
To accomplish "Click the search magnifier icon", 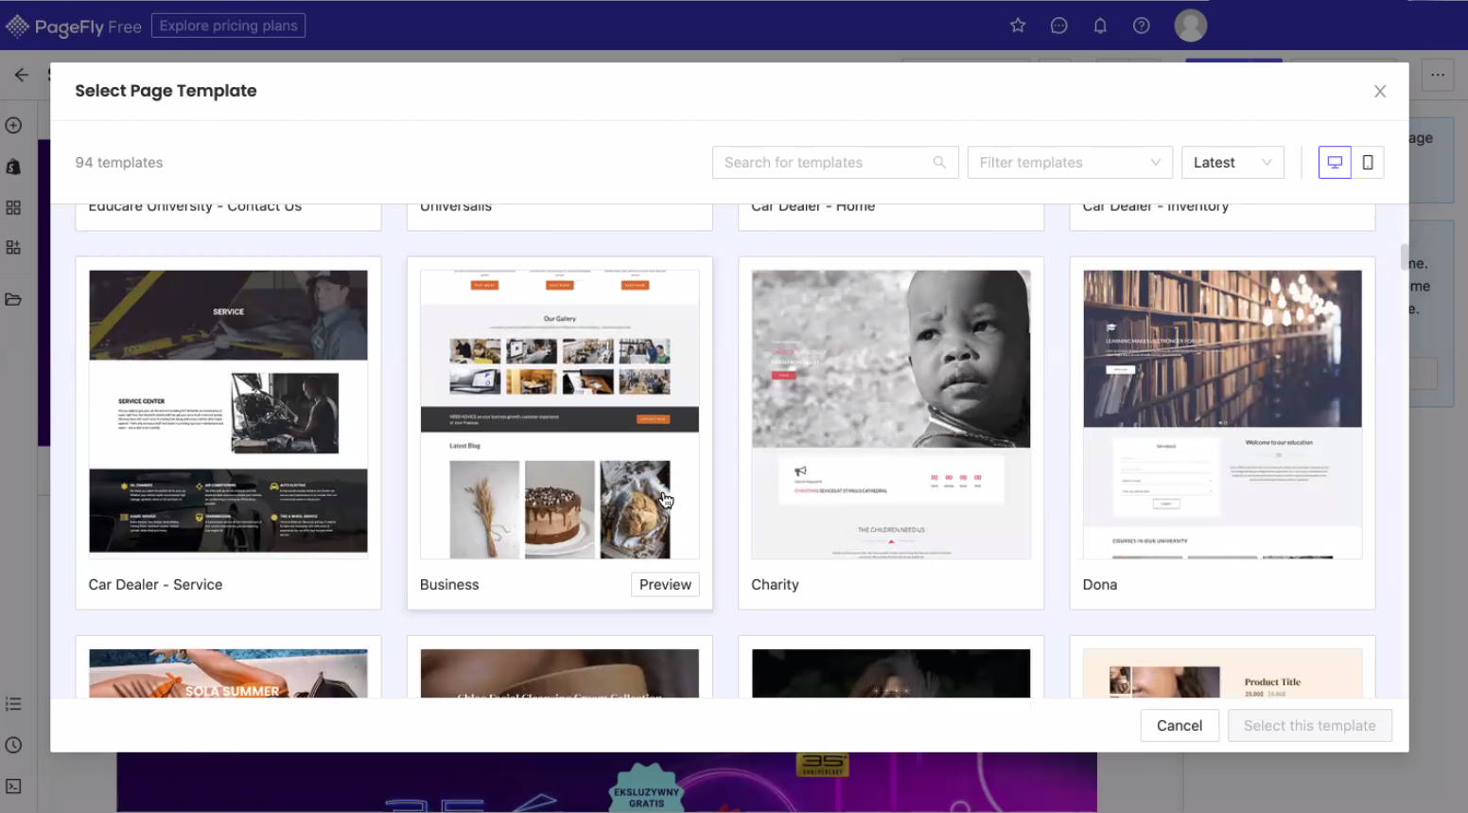I will (939, 163).
